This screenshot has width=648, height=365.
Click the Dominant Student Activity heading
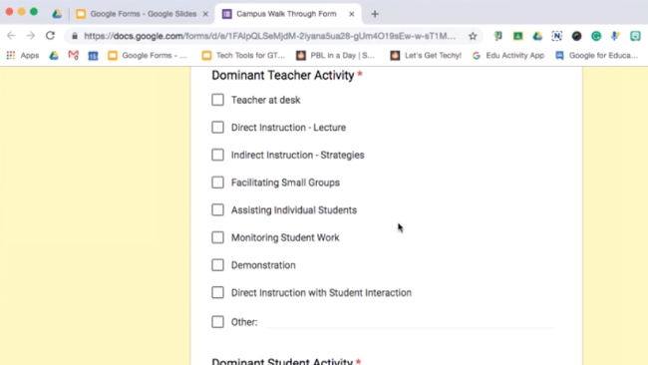282,361
